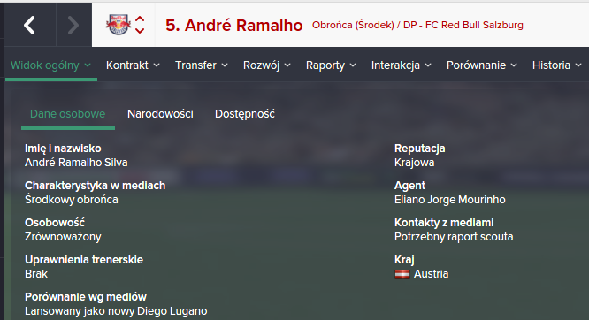The image size is (589, 320).
Task: Open the Austria country link
Action: (x=431, y=274)
